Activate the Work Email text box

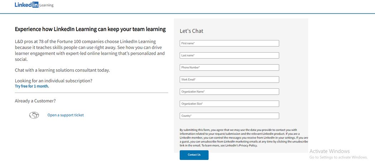pos(229,79)
